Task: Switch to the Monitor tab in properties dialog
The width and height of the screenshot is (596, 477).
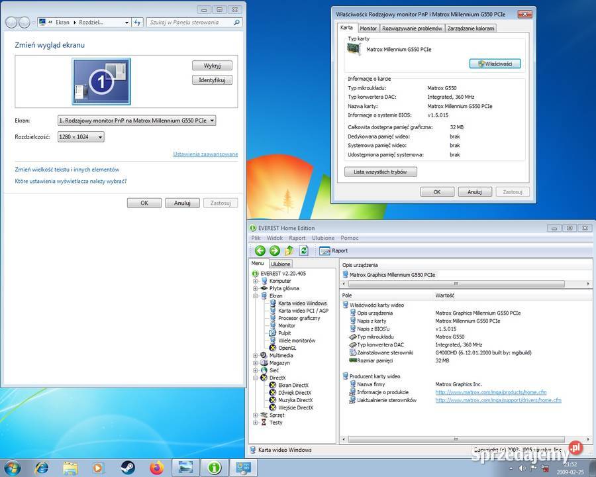Action: point(368,28)
